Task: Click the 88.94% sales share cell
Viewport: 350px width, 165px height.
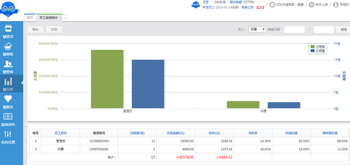Action: pos(330,141)
